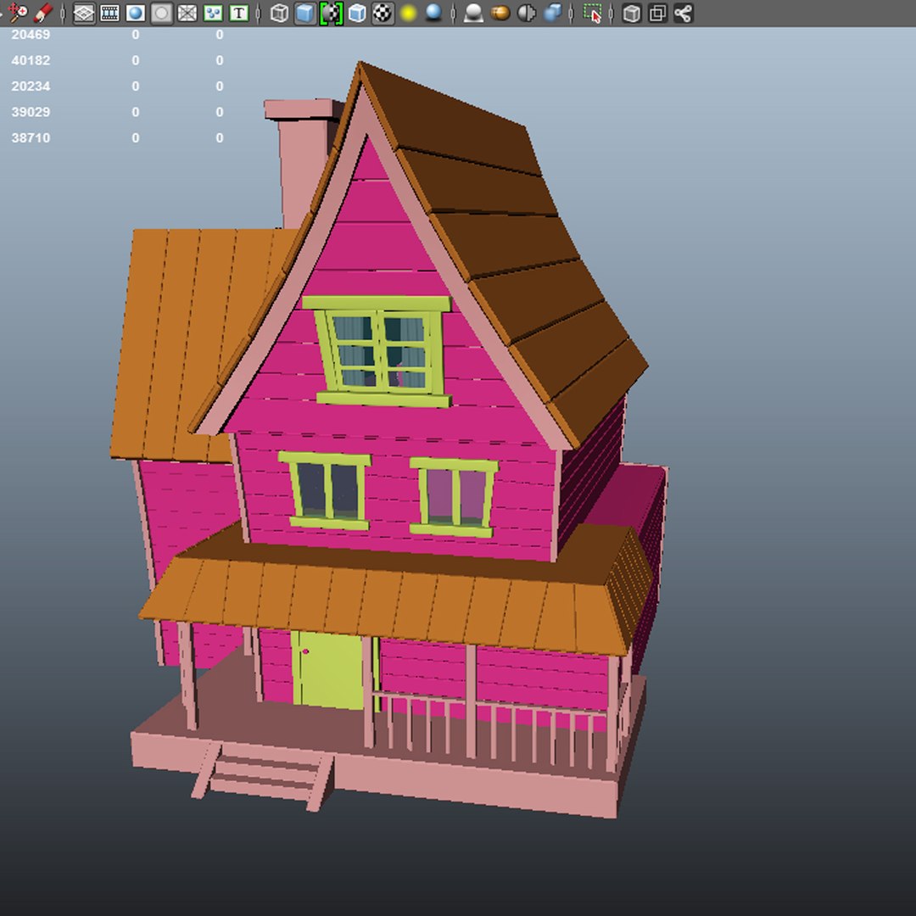Click the X-Ray Joints icon

pyautogui.click(x=684, y=14)
